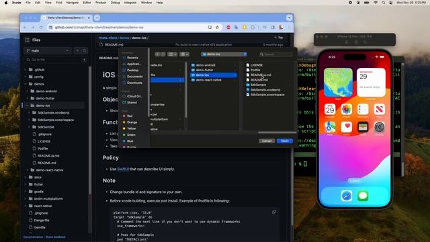The width and height of the screenshot is (430, 242).
Task: Open the Product menu in the macOS menu bar
Action: coord(101,3)
